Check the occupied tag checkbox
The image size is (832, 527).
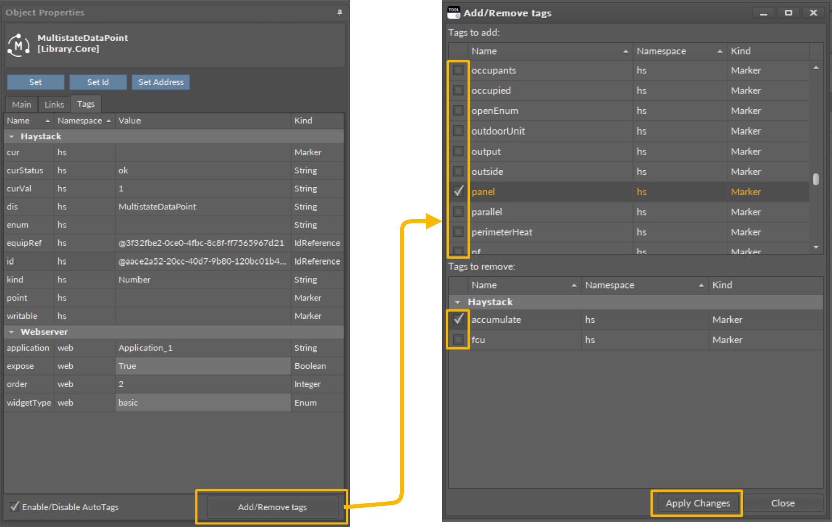[x=458, y=90]
